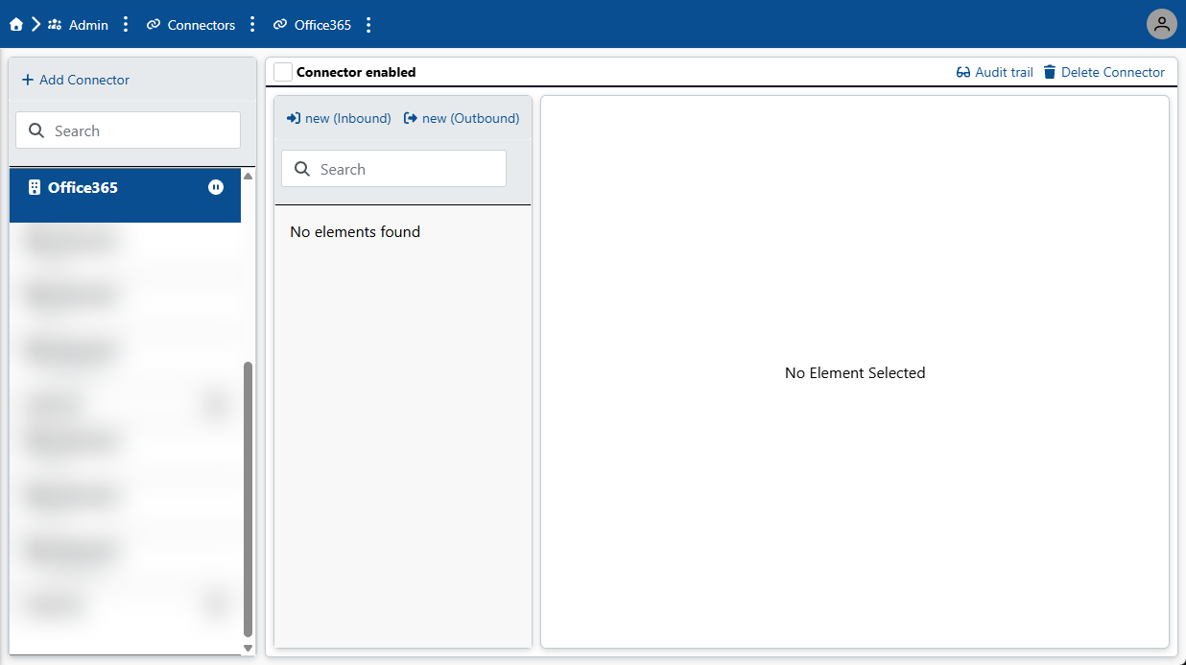Click the trash can icon beside Delete Connector
This screenshot has width=1186, height=665.
1049,71
